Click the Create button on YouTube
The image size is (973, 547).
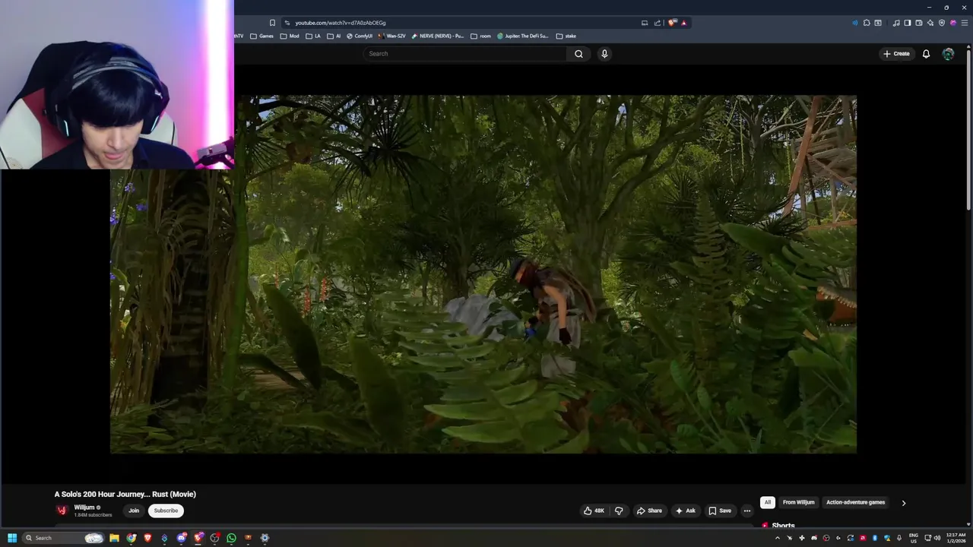(896, 54)
